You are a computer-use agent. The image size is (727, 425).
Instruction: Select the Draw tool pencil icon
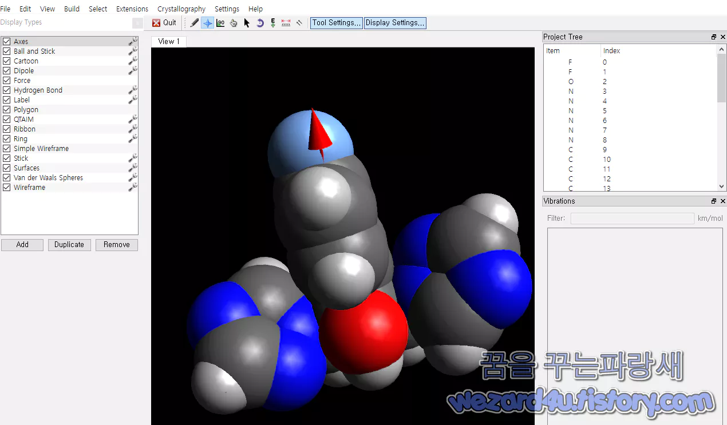pos(195,23)
